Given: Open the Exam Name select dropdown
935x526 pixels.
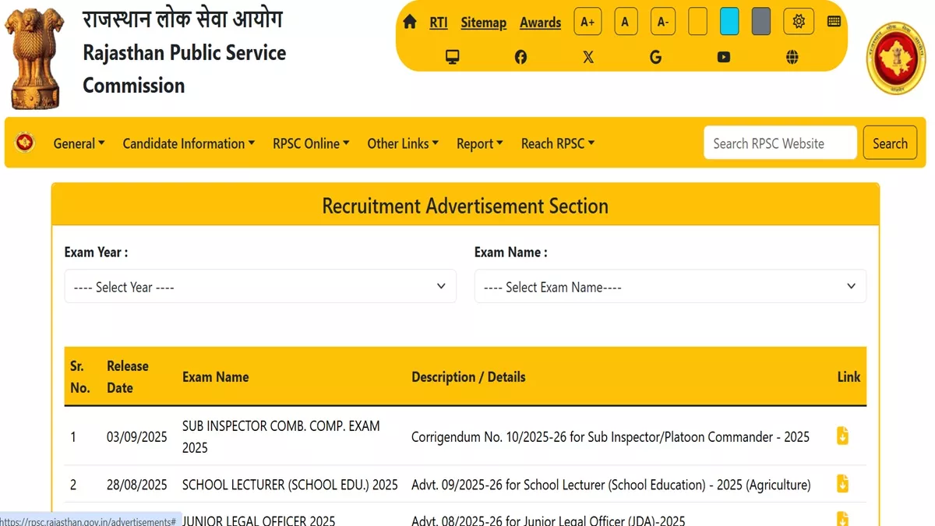Looking at the screenshot, I should tap(670, 287).
